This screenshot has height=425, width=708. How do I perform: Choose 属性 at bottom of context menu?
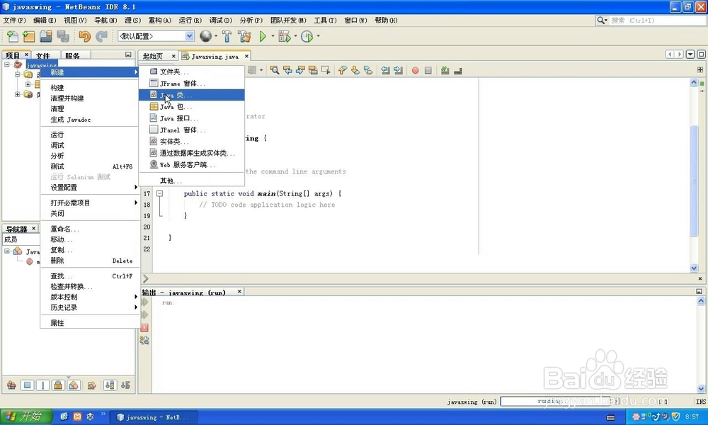[89, 323]
